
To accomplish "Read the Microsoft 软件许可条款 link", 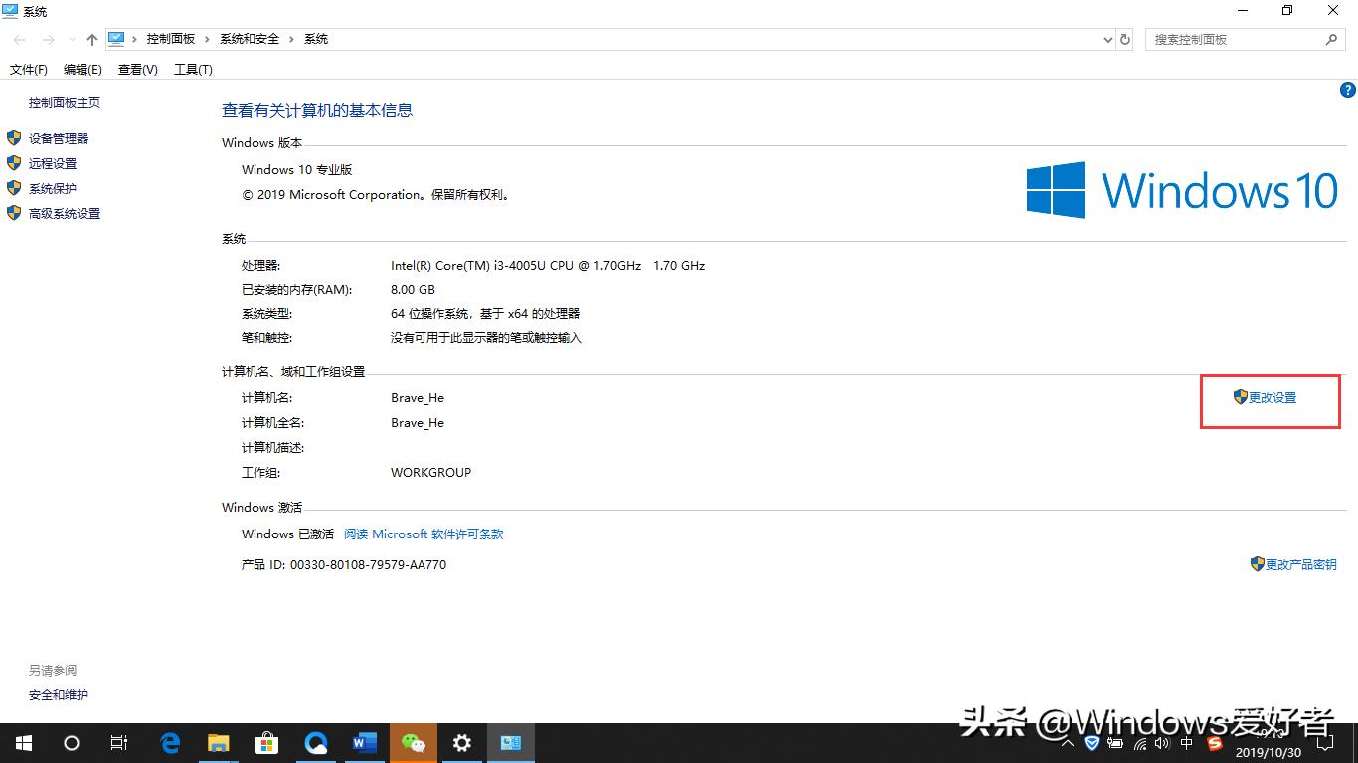I will (424, 534).
